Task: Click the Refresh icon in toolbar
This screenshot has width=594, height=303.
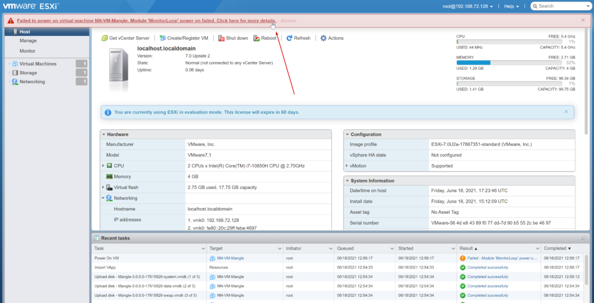Action: coord(289,38)
